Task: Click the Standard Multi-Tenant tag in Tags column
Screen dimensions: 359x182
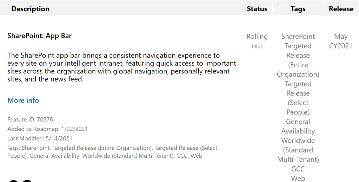Action: pyautogui.click(x=298, y=155)
